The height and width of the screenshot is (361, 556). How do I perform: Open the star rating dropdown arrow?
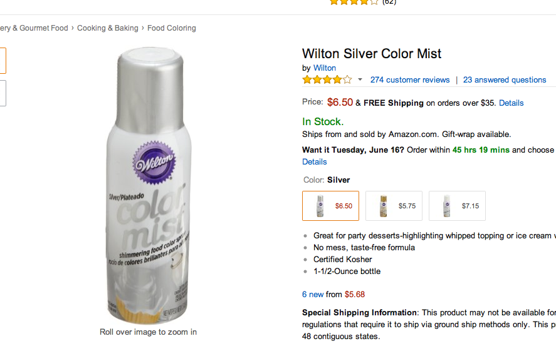click(x=360, y=79)
